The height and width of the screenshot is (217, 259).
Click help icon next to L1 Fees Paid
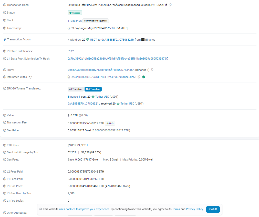tap(4, 179)
